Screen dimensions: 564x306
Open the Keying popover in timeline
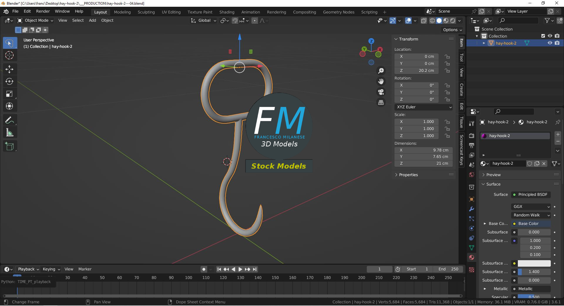[x=51, y=269]
